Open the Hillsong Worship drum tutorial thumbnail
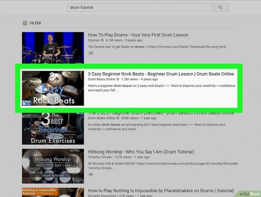This screenshot has width=261, height=197. tap(53, 166)
